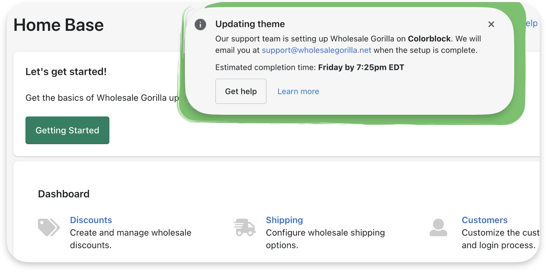
Task: Click the Create and manage wholesale discounts description
Action: pos(130,239)
